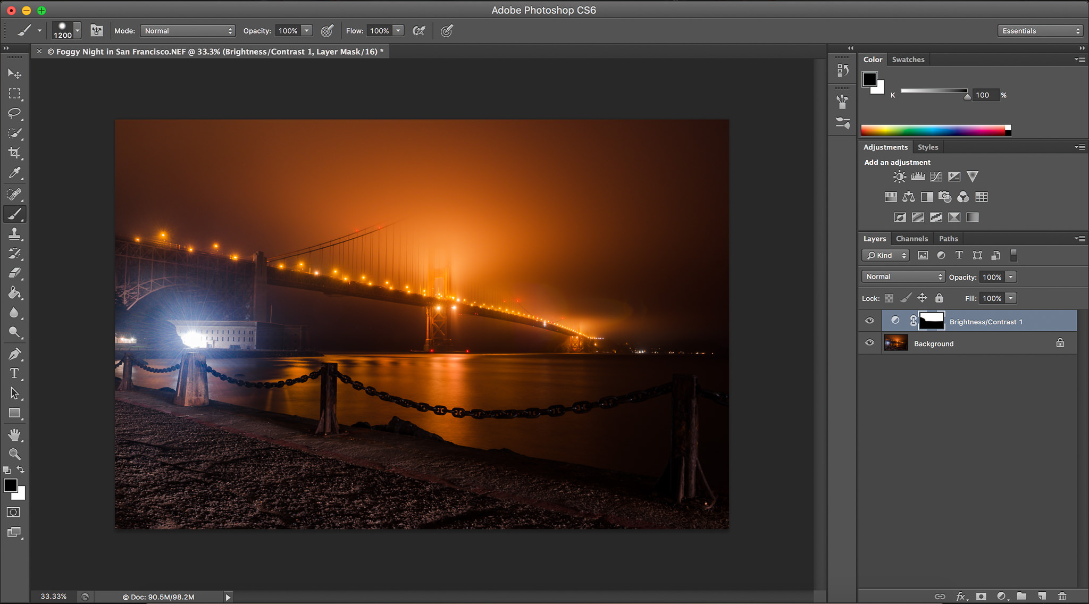Switch to the Swatches tab
Viewport: 1089px width, 604px height.
[x=908, y=59]
